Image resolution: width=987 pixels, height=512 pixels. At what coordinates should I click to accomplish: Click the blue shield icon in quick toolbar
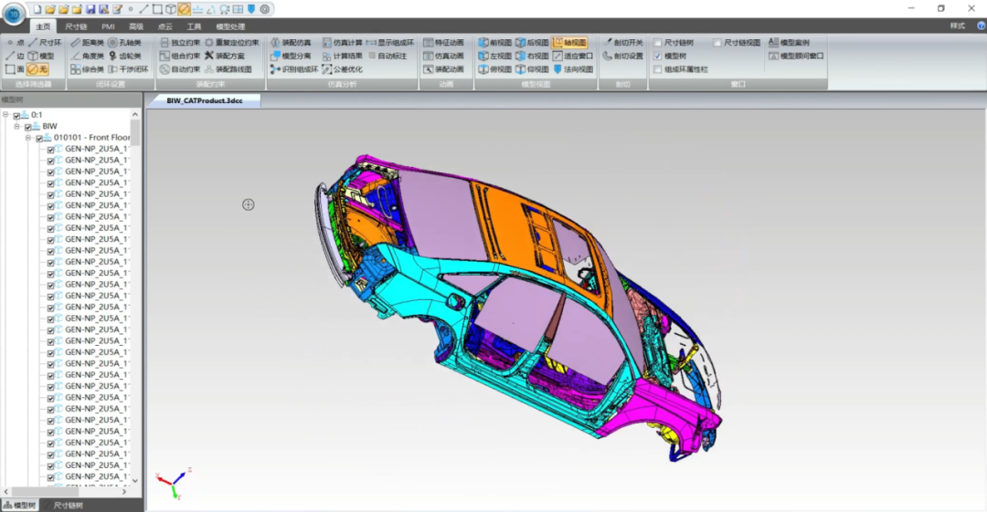click(x=252, y=9)
